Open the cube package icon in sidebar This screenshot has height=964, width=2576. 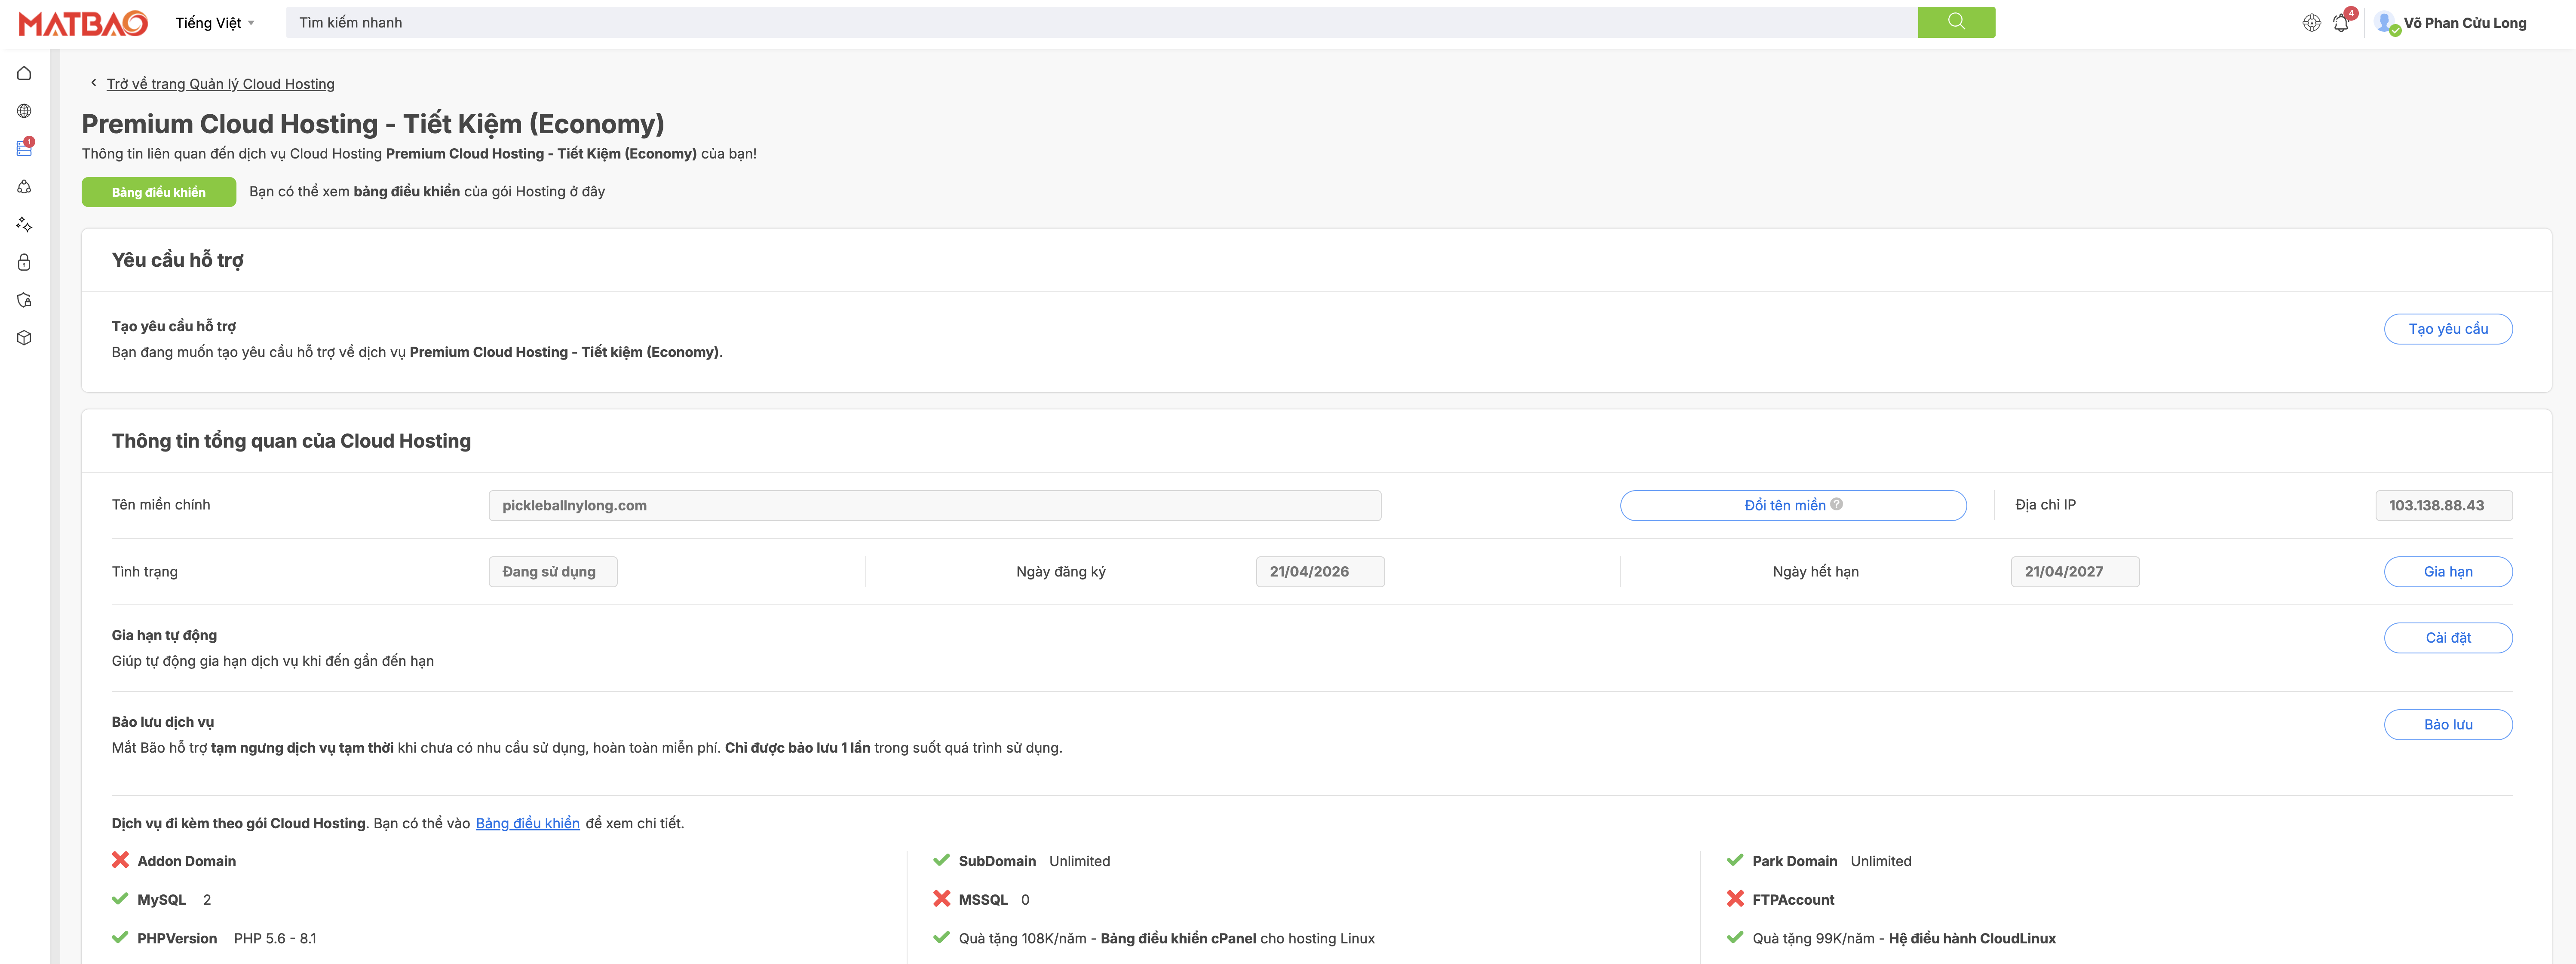(x=24, y=338)
